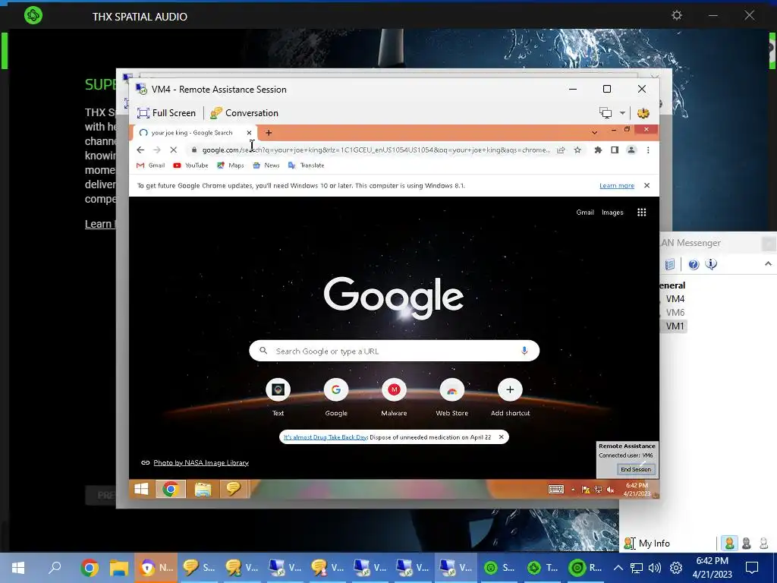Click the Chrome address bar URL

point(376,150)
